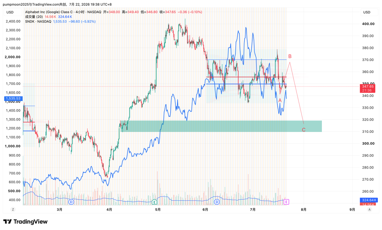Screen dimensions: 382x230
Task: Click the 8月 time axis label
Action: coord(304,210)
